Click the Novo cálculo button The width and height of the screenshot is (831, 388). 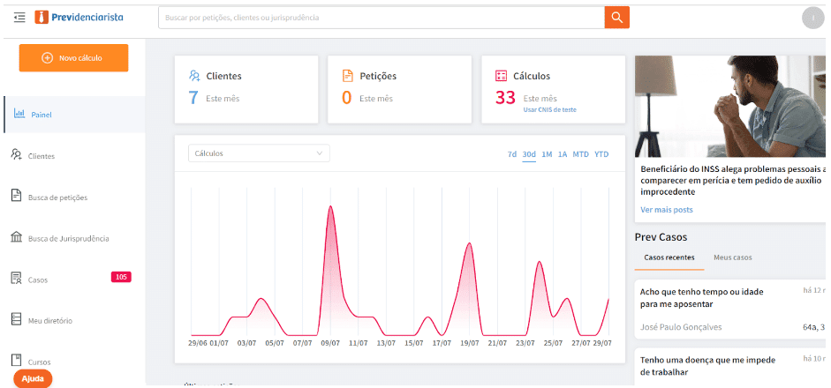click(73, 58)
